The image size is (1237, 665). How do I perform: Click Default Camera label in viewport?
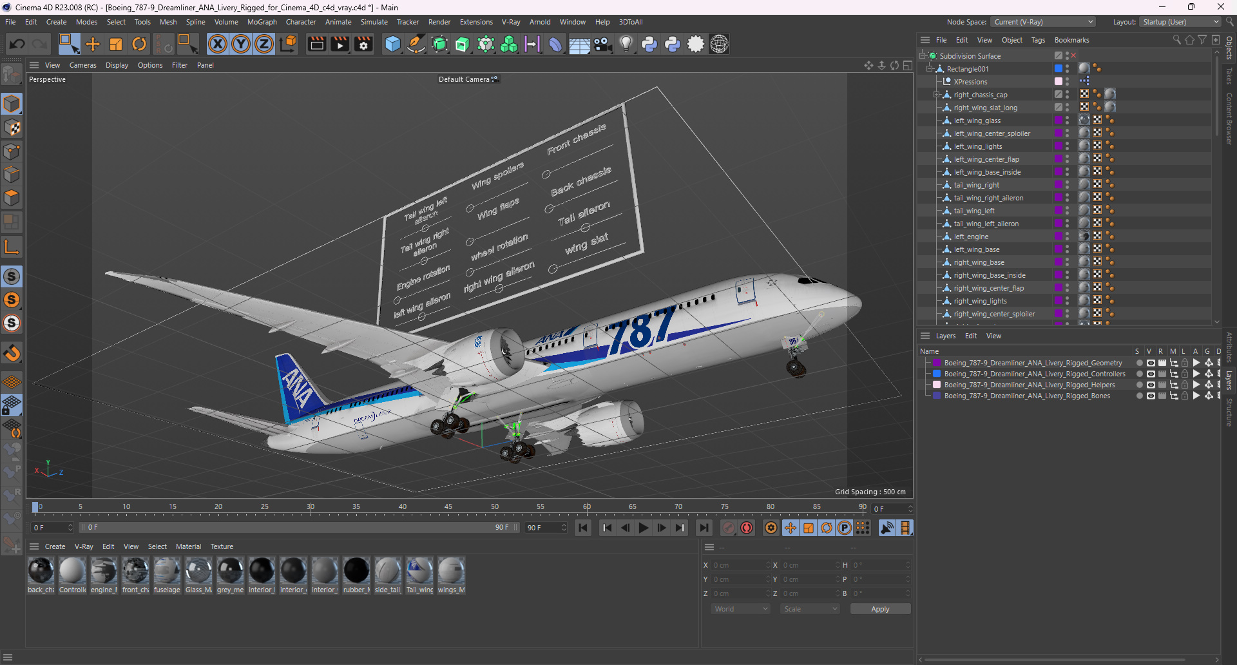pos(464,79)
